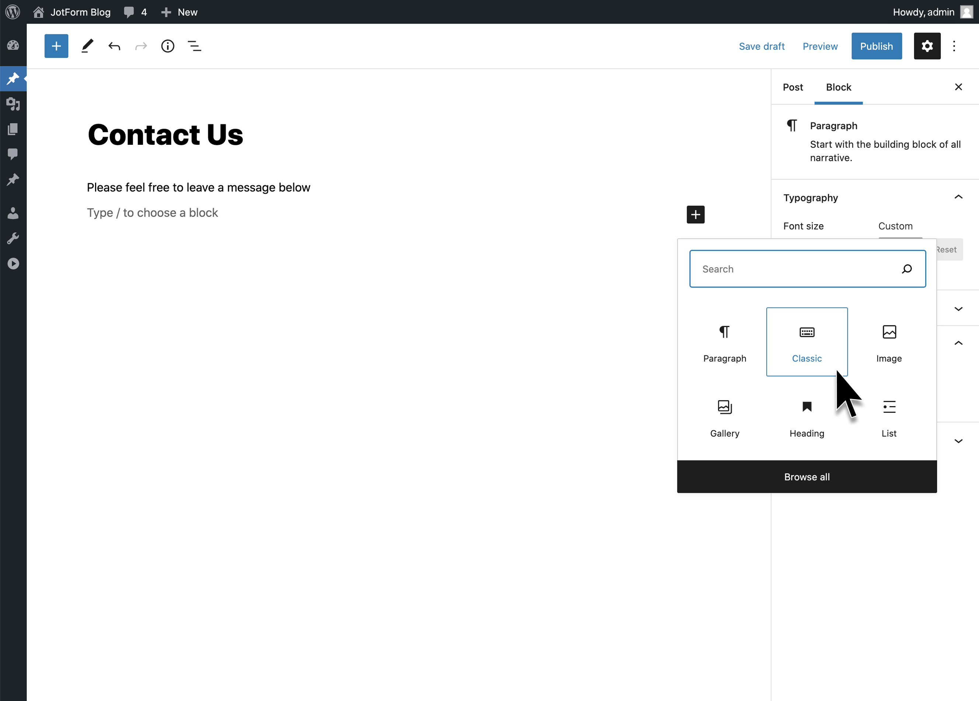The width and height of the screenshot is (979, 701).
Task: Click the search magnifier icon
Action: (x=906, y=268)
